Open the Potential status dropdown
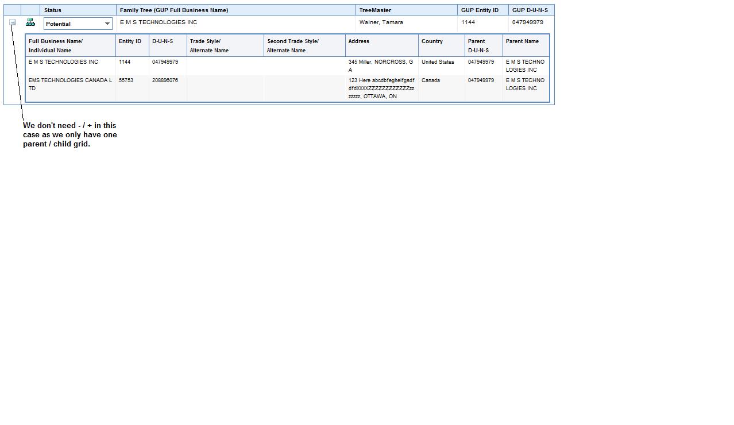 (x=78, y=24)
